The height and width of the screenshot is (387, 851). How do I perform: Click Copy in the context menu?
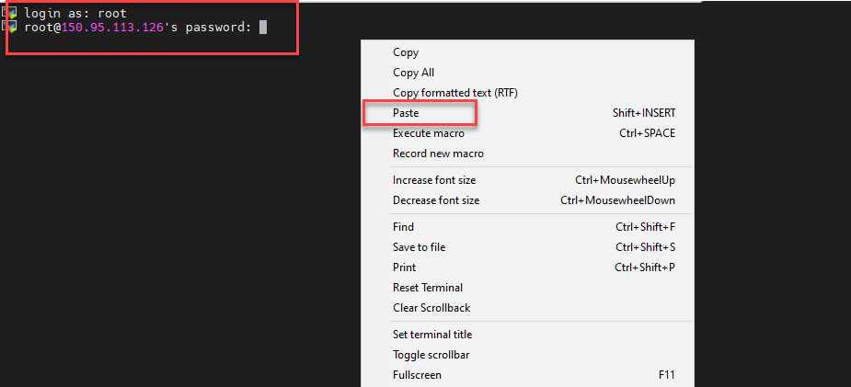coord(406,52)
